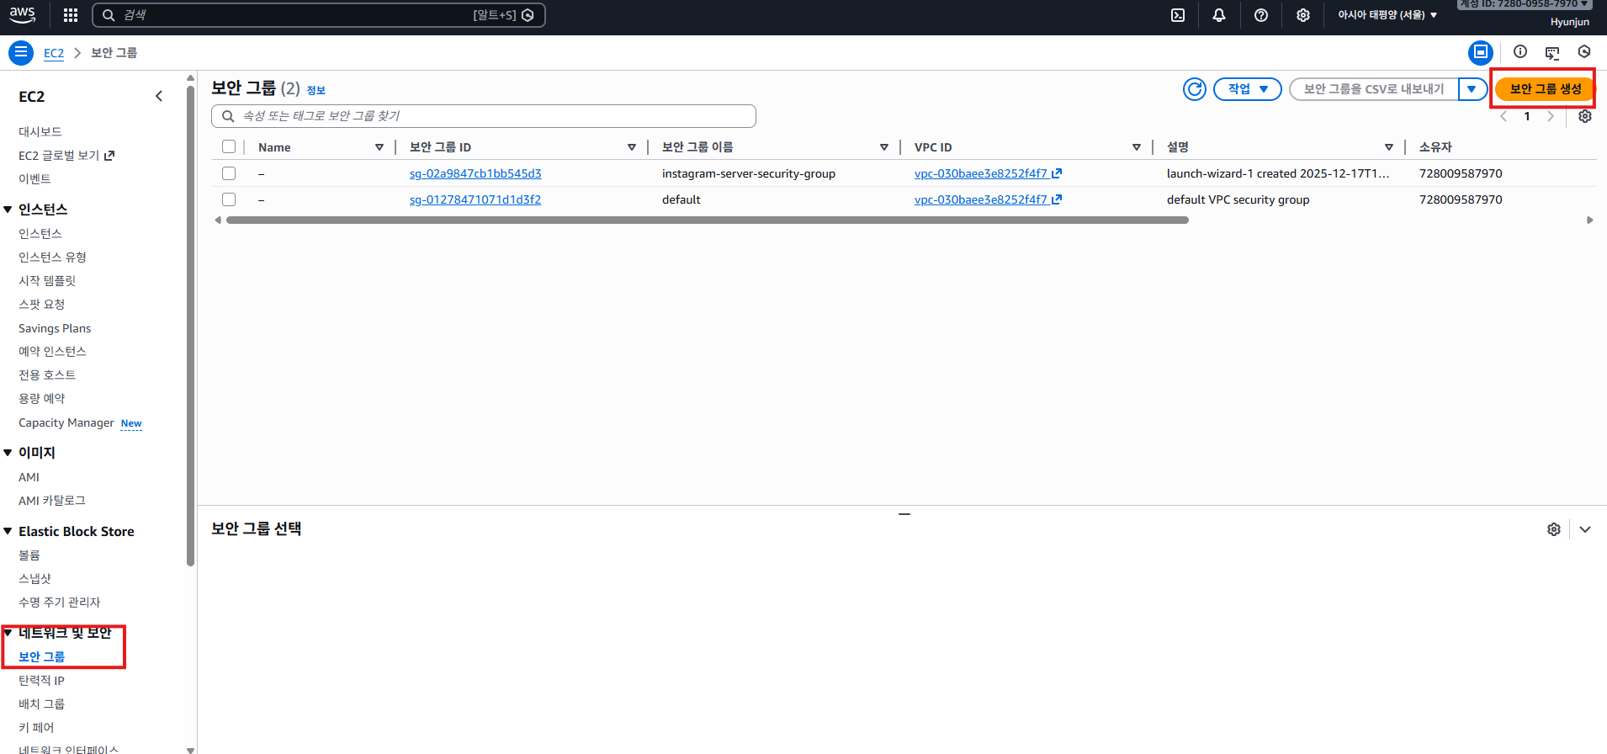
Task: Open 키 페어 in sidebar
Action: point(36,727)
